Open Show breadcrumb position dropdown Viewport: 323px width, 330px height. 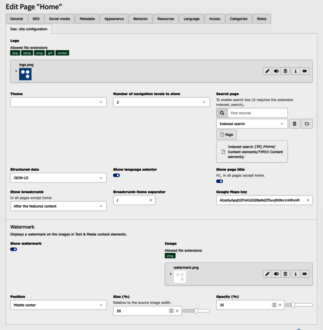pos(59,206)
